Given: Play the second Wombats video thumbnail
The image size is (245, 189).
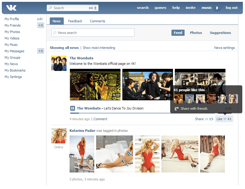Looking at the screenshot, I should (x=147, y=84).
